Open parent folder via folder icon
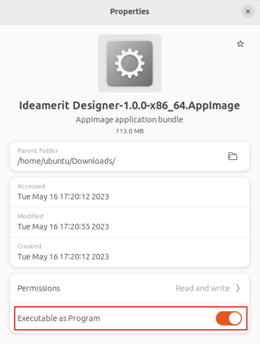 point(233,156)
